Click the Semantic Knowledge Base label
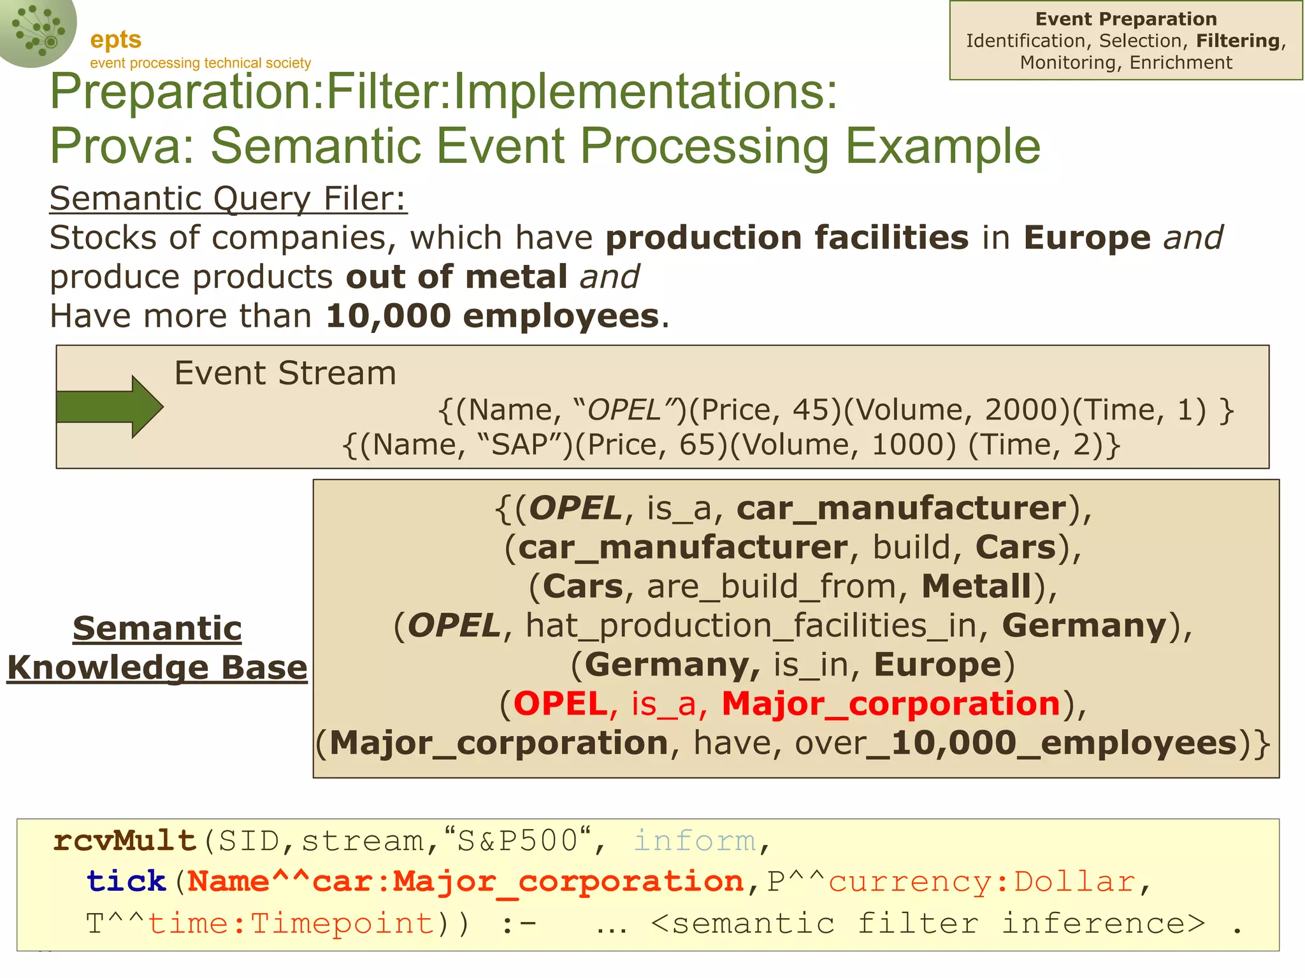Screen dimensions: 1305x978 point(157,648)
